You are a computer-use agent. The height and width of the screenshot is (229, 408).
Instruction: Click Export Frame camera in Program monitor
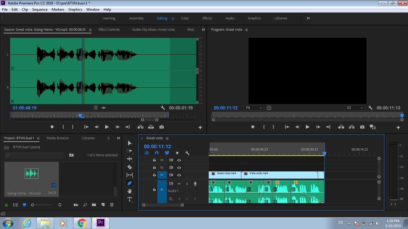pyautogui.click(x=362, y=127)
